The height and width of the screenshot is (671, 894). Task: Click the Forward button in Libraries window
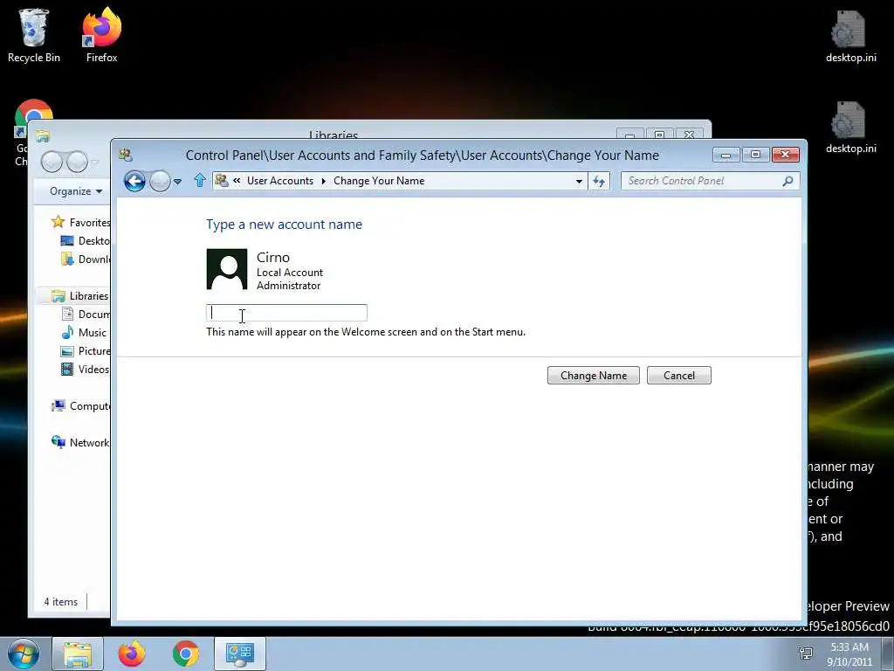[77, 162]
